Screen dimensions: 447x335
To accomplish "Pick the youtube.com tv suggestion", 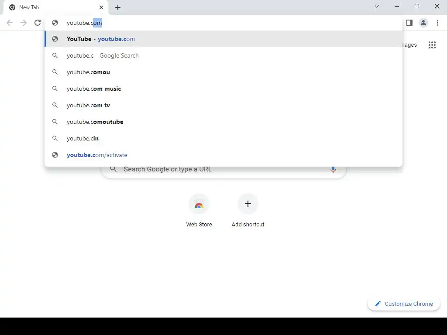I will [223, 105].
